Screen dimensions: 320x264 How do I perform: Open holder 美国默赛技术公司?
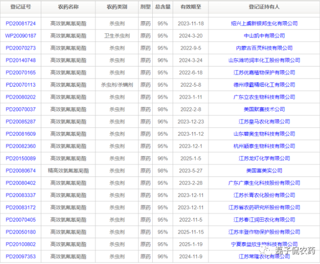point(264,109)
